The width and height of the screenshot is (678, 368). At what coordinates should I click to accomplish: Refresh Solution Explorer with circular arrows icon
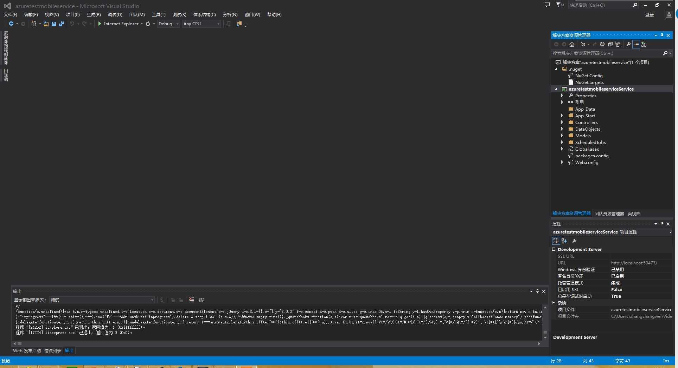[602, 44]
